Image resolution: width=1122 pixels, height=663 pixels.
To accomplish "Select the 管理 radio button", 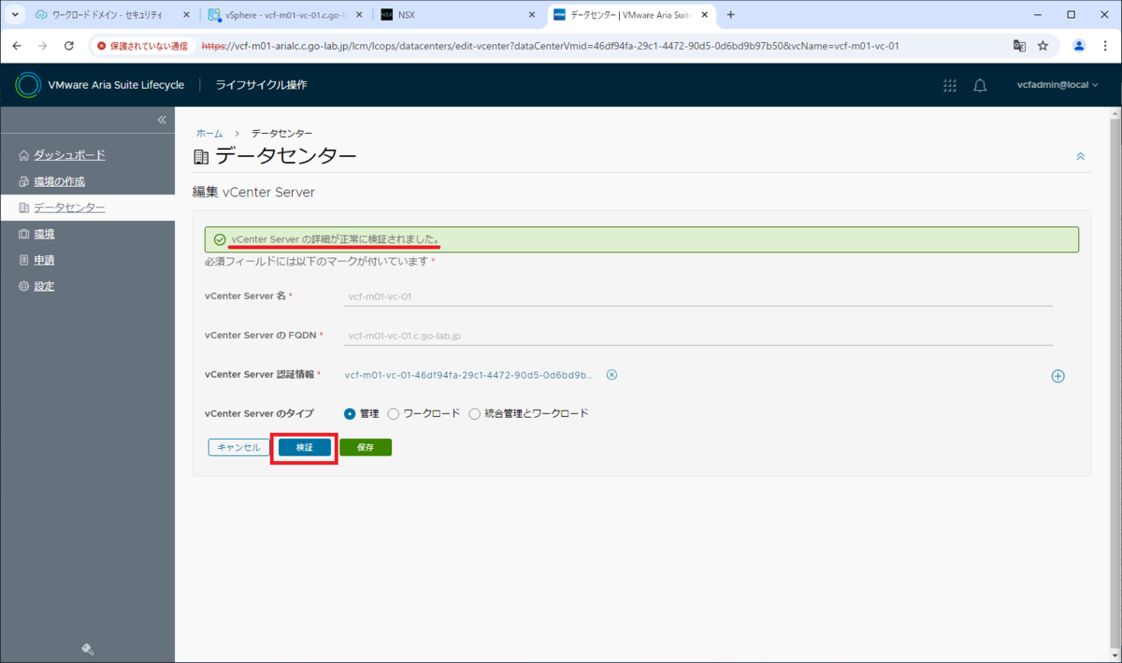I will tap(350, 413).
